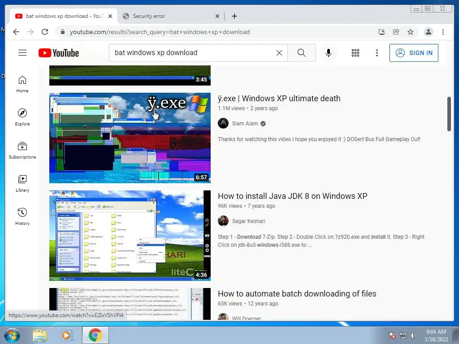Image resolution: width=459 pixels, height=344 pixels.
Task: Click the network tray icon
Action: point(403,335)
